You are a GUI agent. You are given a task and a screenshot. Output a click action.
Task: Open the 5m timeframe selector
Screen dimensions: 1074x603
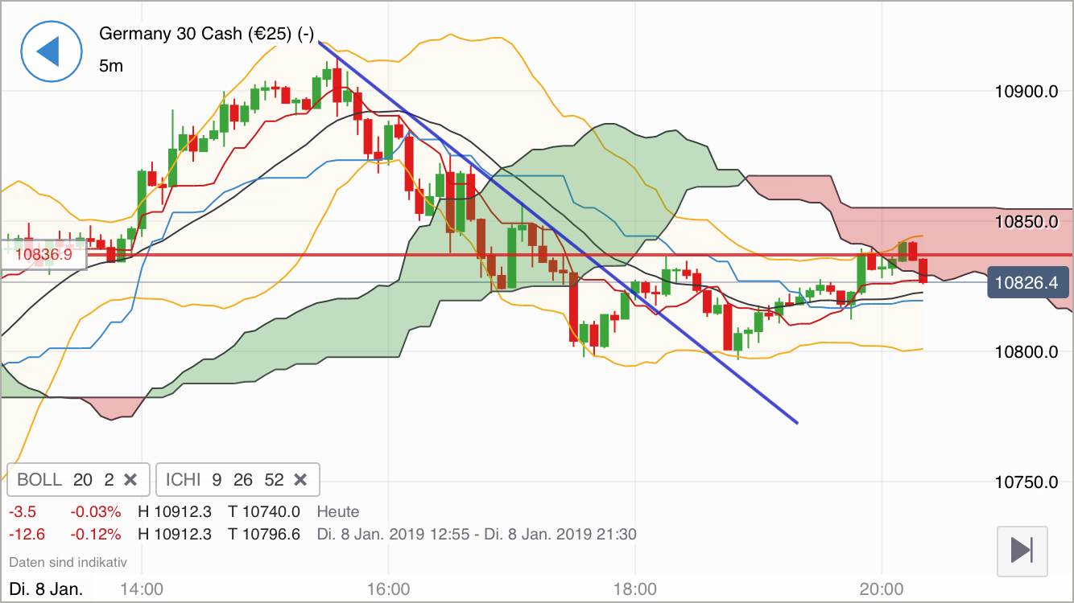110,66
